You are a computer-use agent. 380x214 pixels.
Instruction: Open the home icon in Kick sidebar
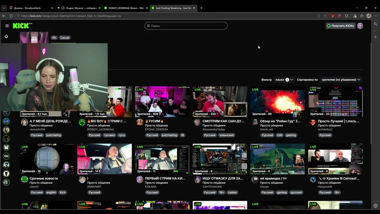click(6, 37)
